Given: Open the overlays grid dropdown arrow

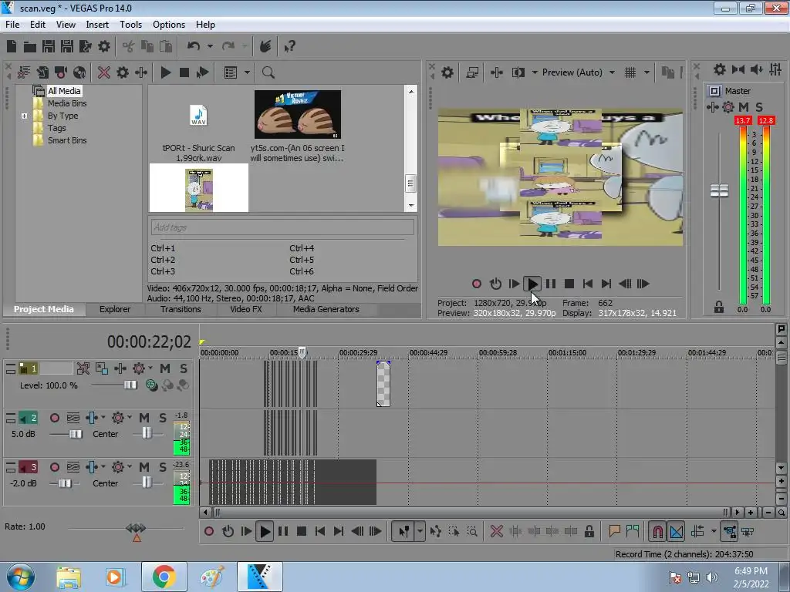Looking at the screenshot, I should tap(647, 72).
